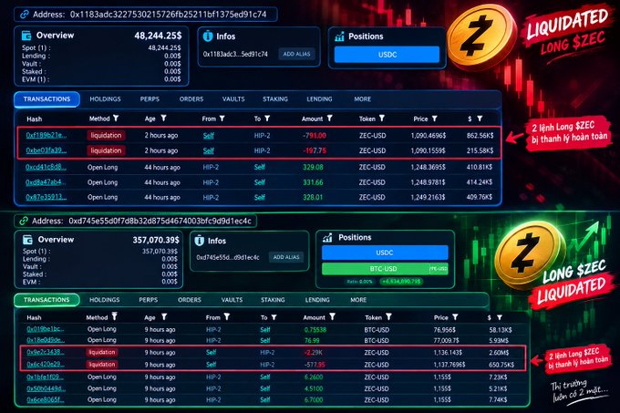Open transaction hash 0x019be1bc...
Image resolution: width=620 pixels, height=413 pixels.
coord(45,329)
